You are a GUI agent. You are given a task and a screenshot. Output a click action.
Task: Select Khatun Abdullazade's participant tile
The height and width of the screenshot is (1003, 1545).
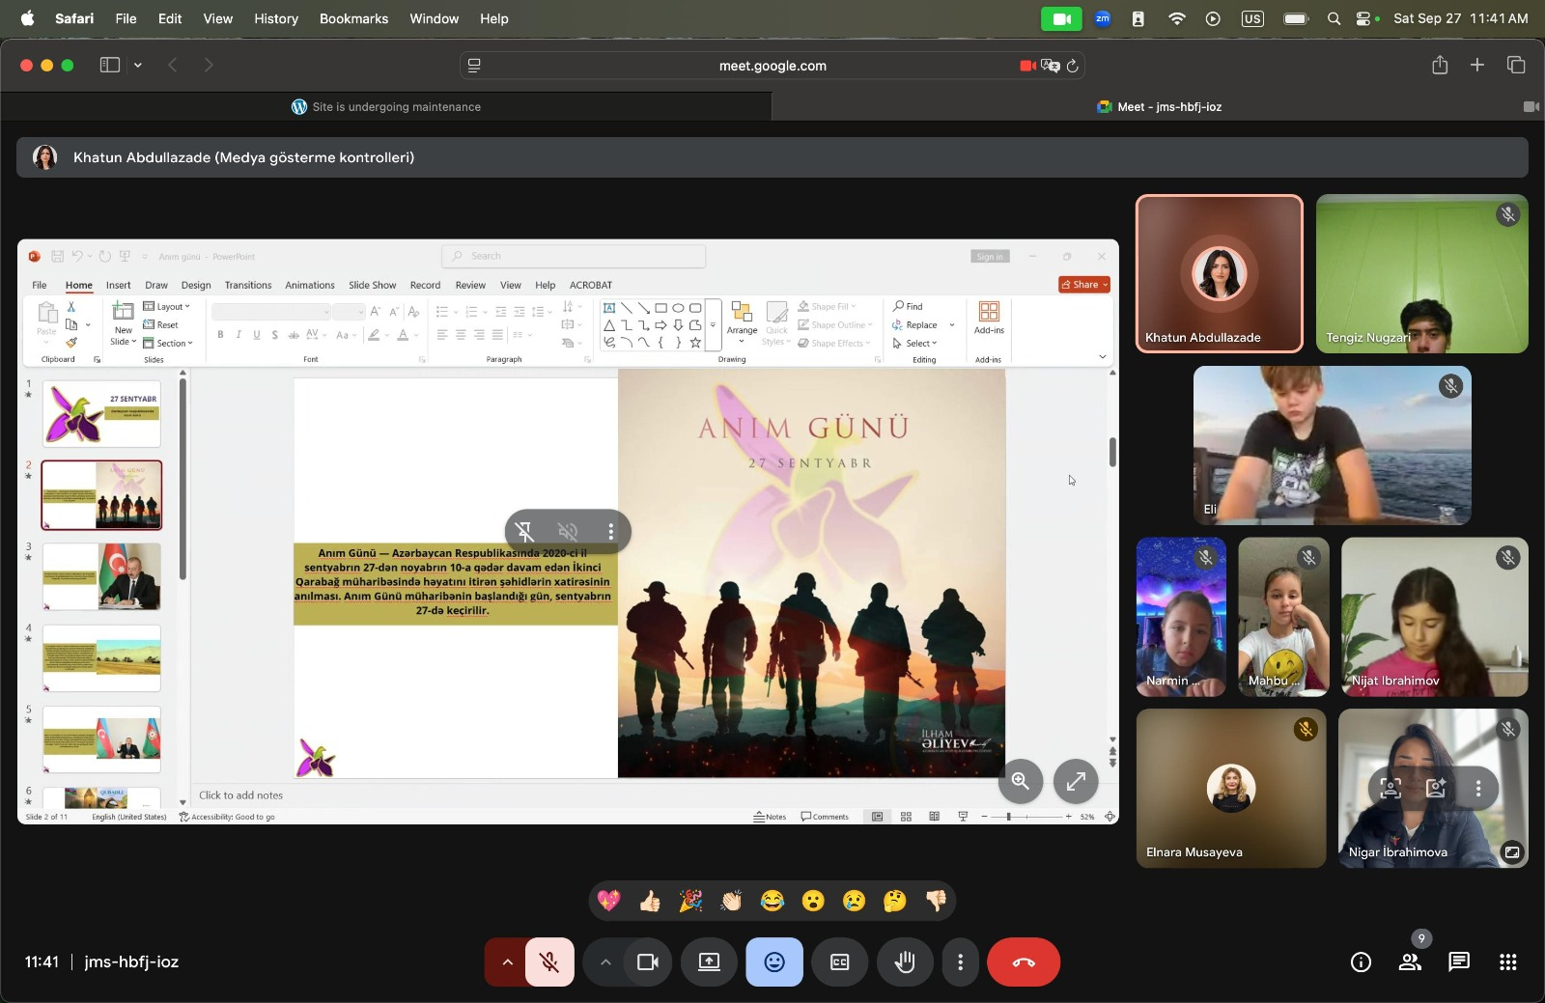coord(1219,274)
